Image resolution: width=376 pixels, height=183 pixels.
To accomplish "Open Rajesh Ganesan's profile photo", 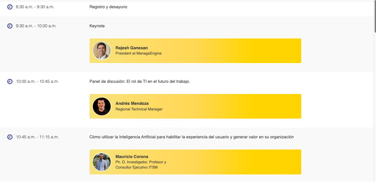I will pos(102,51).
